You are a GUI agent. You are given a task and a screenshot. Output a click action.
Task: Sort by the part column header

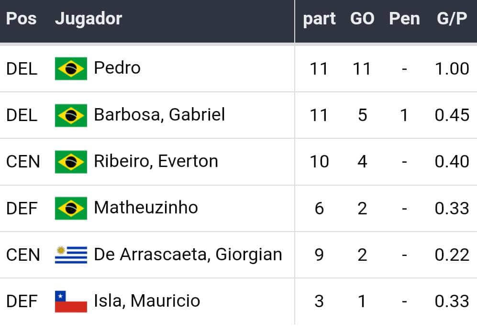(x=319, y=19)
